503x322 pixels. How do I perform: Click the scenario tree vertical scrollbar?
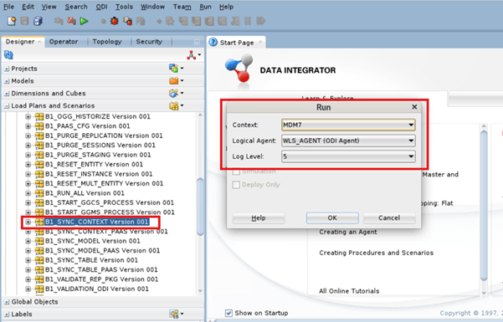point(201,207)
